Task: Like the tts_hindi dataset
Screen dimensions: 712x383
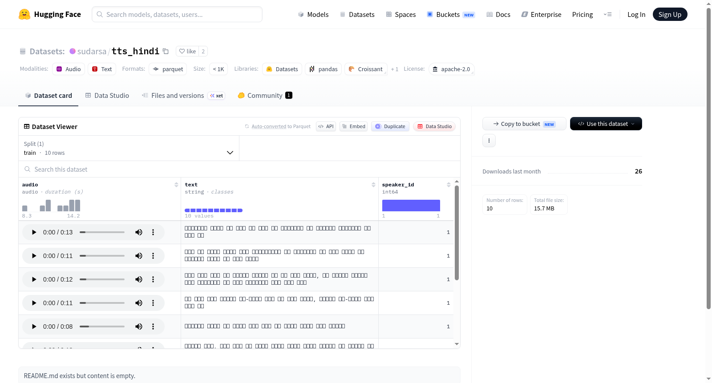Action: click(187, 51)
